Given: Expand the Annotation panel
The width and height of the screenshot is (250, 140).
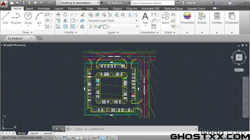Looking at the screenshot, I should pyautogui.click(x=150, y=32).
